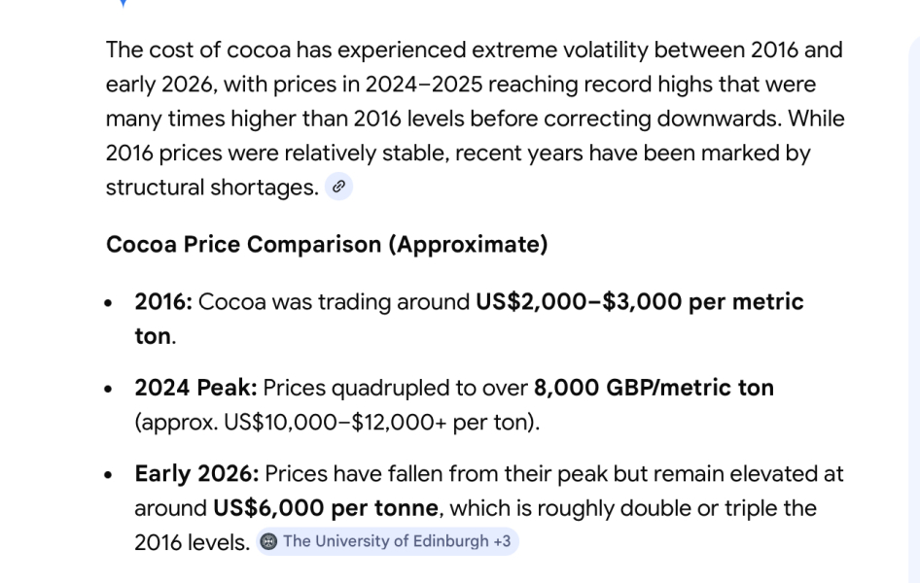Select the heading 'Cocoa Price Comparison (Approximate)'
The height and width of the screenshot is (583, 920).
(x=328, y=244)
